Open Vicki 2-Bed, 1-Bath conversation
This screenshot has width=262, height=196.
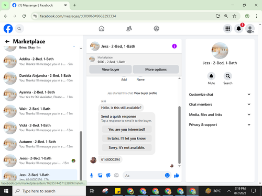pos(40,128)
